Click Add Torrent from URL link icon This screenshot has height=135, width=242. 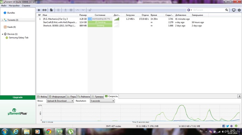coord(45,10)
